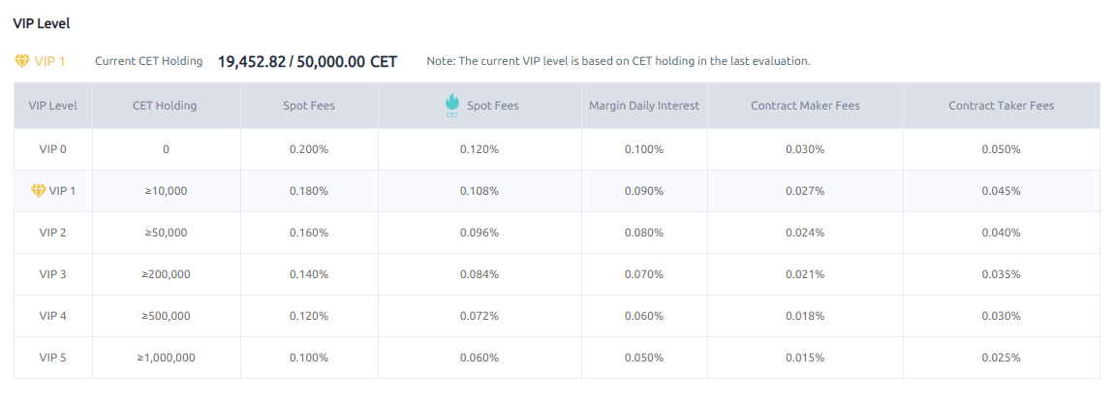1115x408 pixels.
Task: Click the gold diamond icon beside the current VIP 1 status
Action: click(22, 61)
